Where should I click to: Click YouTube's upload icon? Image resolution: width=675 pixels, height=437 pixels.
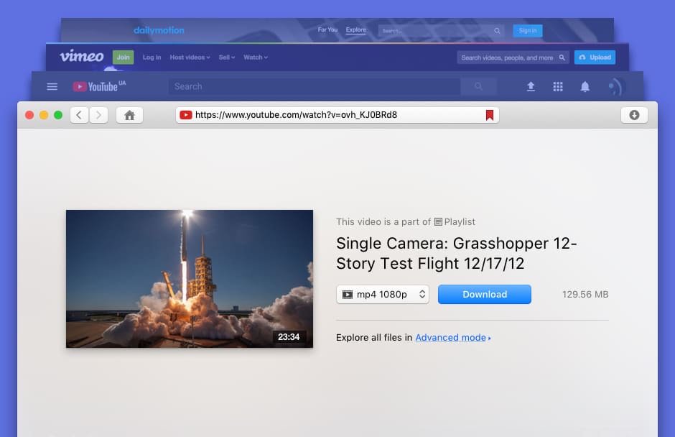(x=531, y=86)
